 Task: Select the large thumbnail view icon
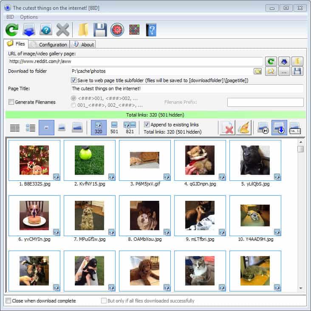click(77, 128)
